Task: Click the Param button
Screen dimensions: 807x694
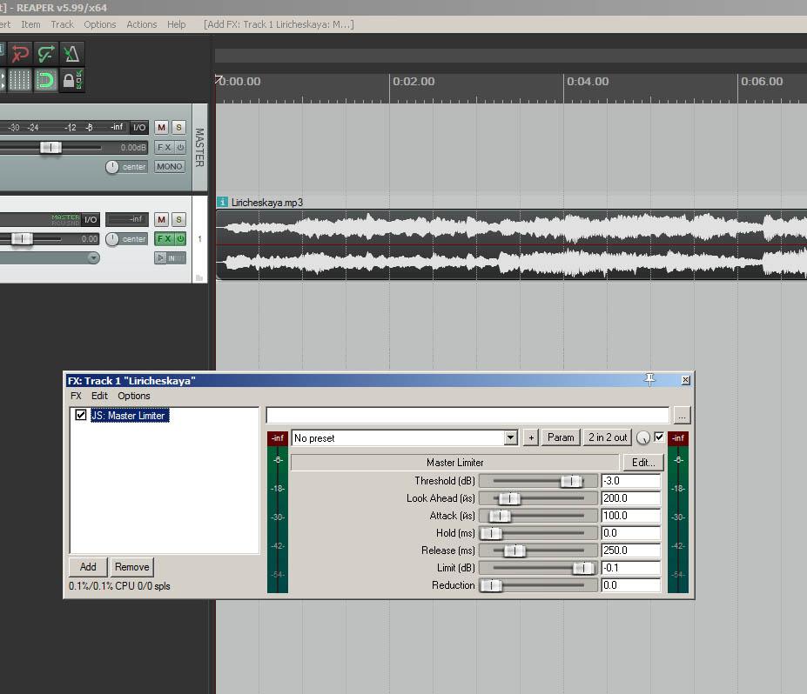Action: pyautogui.click(x=562, y=438)
